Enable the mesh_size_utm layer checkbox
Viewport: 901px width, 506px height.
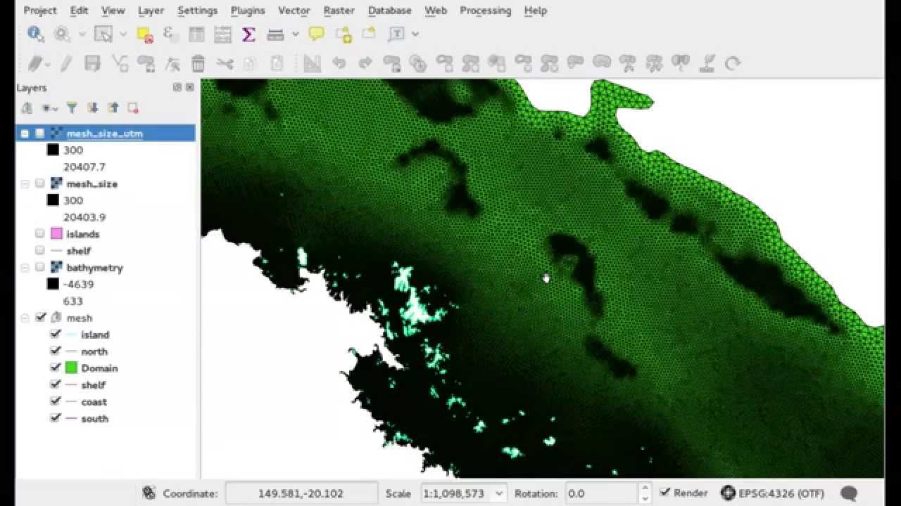[x=40, y=133]
